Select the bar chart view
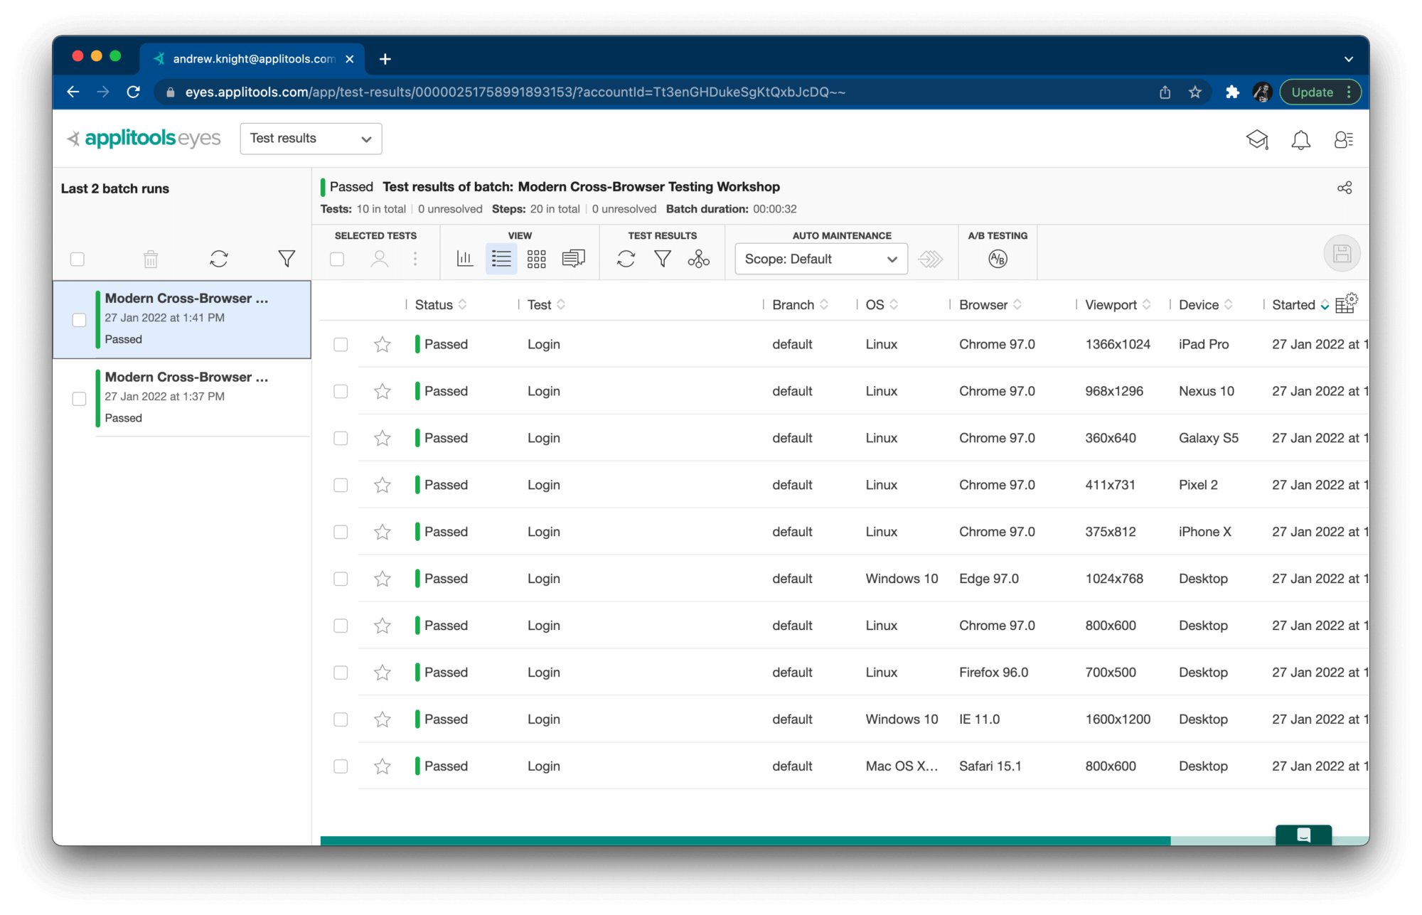 (465, 259)
